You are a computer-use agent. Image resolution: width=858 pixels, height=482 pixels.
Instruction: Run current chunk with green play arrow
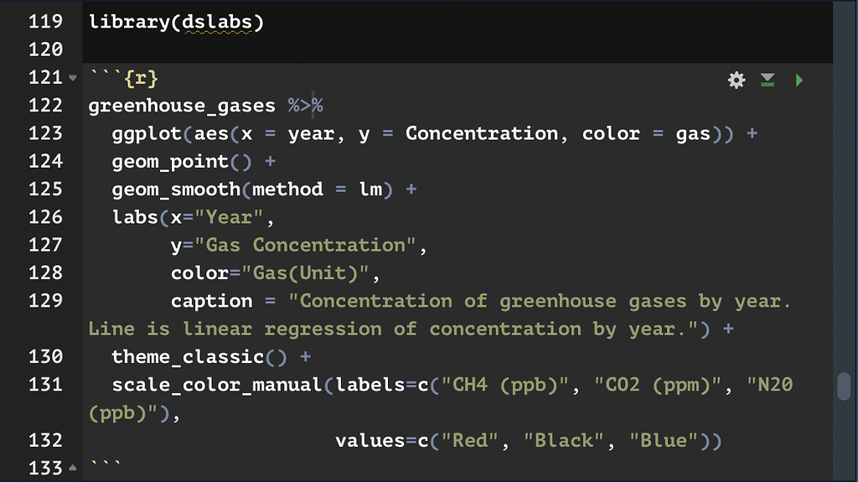click(799, 80)
